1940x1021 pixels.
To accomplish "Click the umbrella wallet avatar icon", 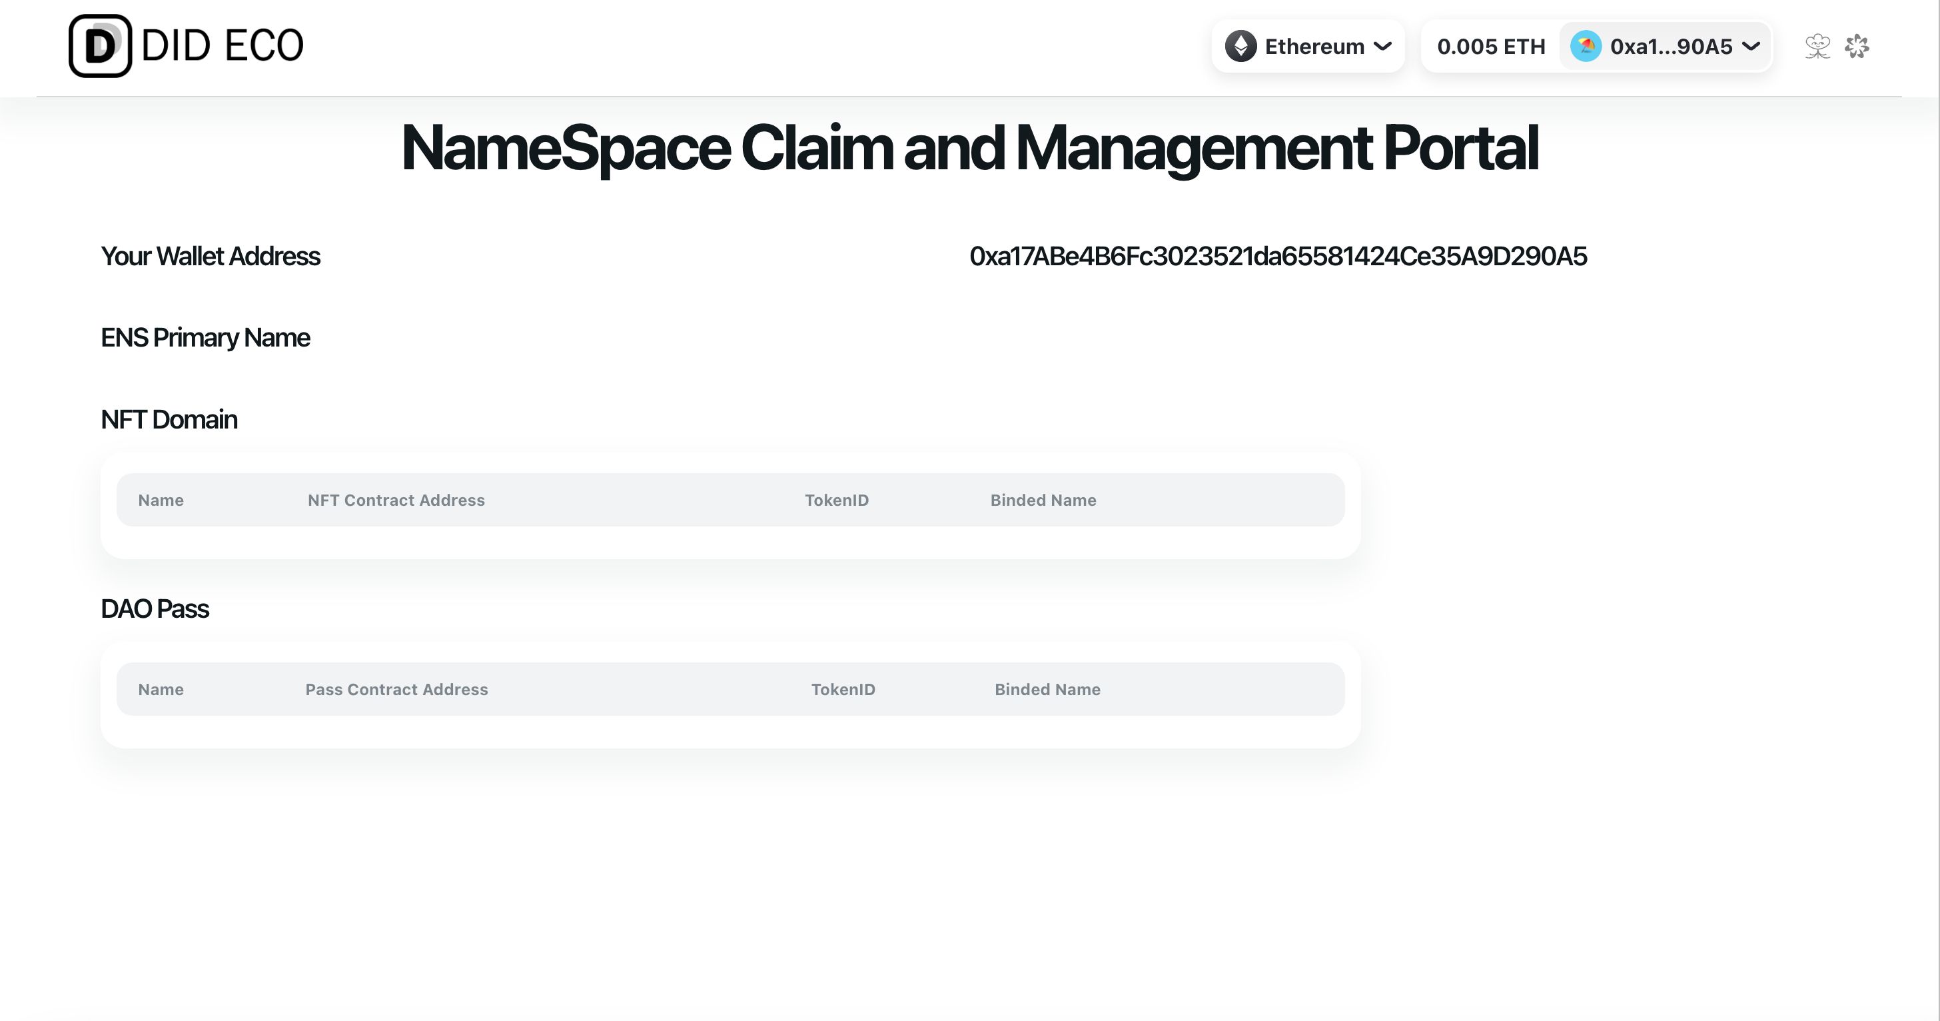I will pos(1586,47).
